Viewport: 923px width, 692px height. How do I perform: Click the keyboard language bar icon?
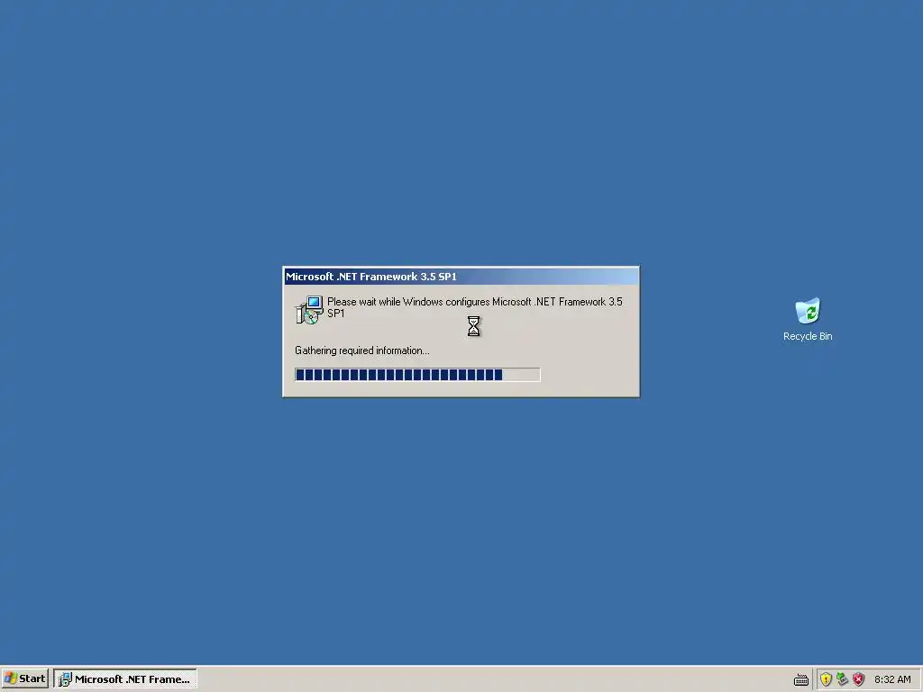pyautogui.click(x=801, y=679)
